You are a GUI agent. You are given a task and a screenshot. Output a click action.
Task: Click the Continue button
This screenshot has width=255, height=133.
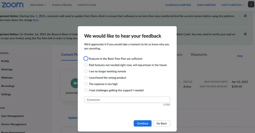(x=142, y=123)
